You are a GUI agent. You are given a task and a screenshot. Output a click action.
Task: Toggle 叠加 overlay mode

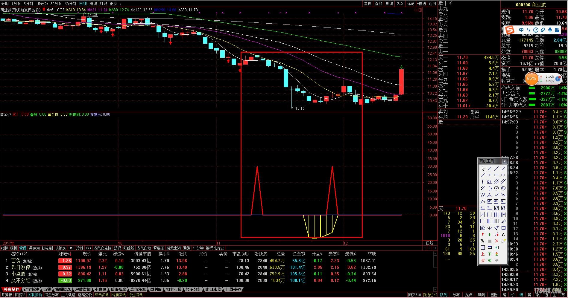378,4
